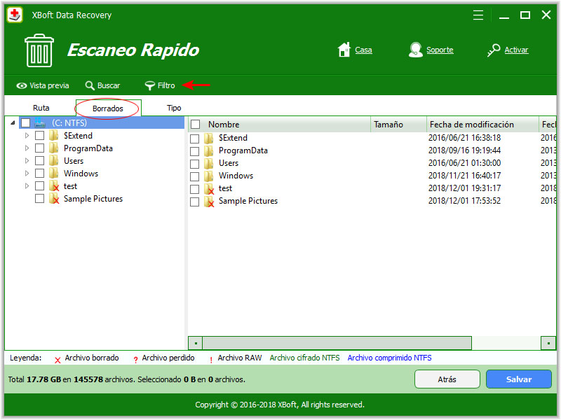Check the Windows row checkbox in file list

pos(195,176)
